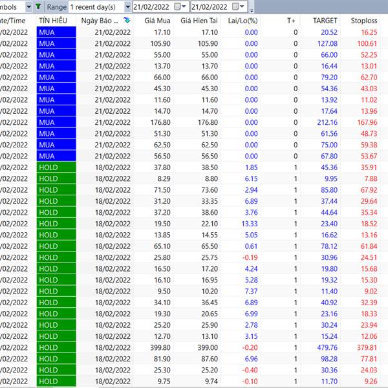Sort by the Giá Hien Tai column header
The width and height of the screenshot is (388, 388).
click(199, 21)
